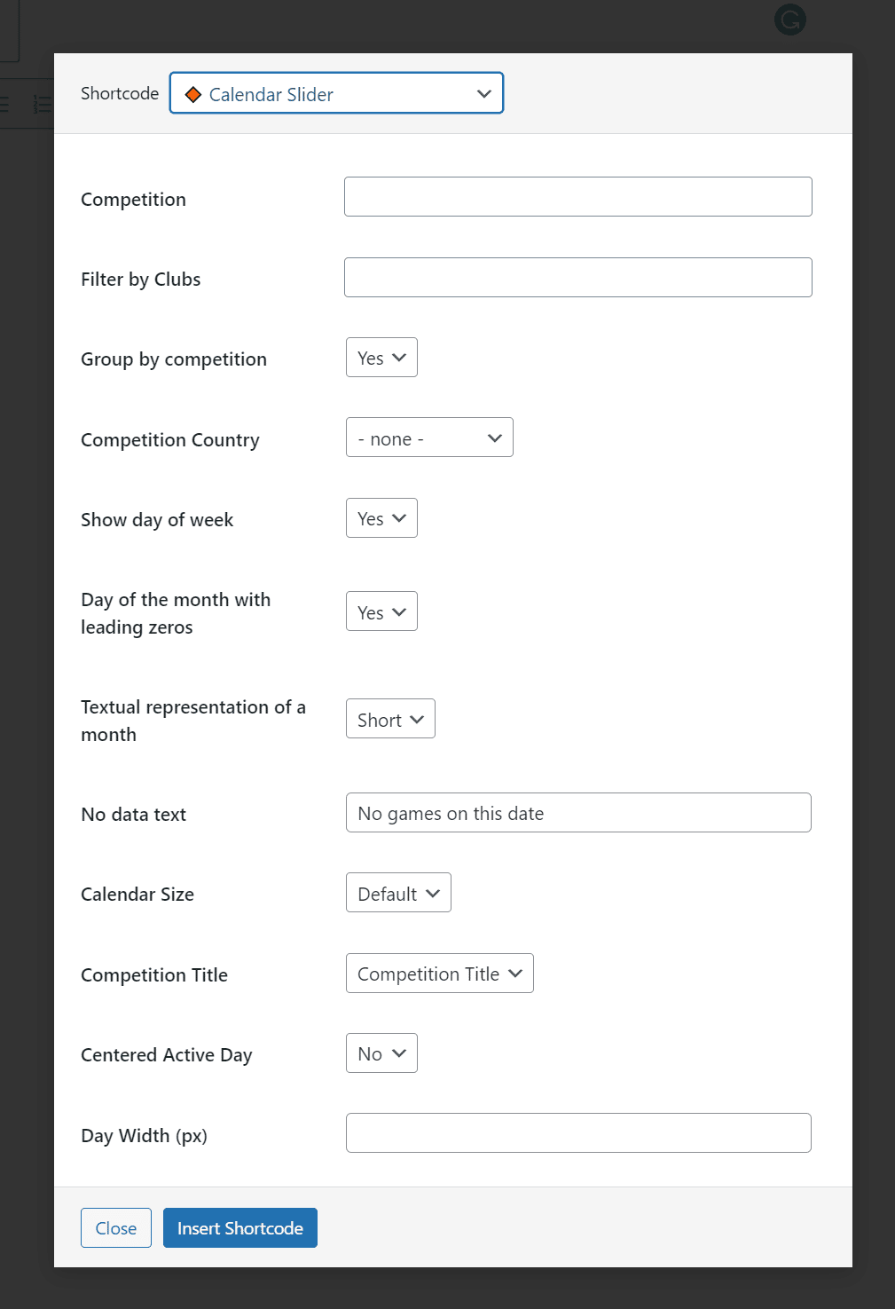Click the Grammarly icon in the corner

789,19
